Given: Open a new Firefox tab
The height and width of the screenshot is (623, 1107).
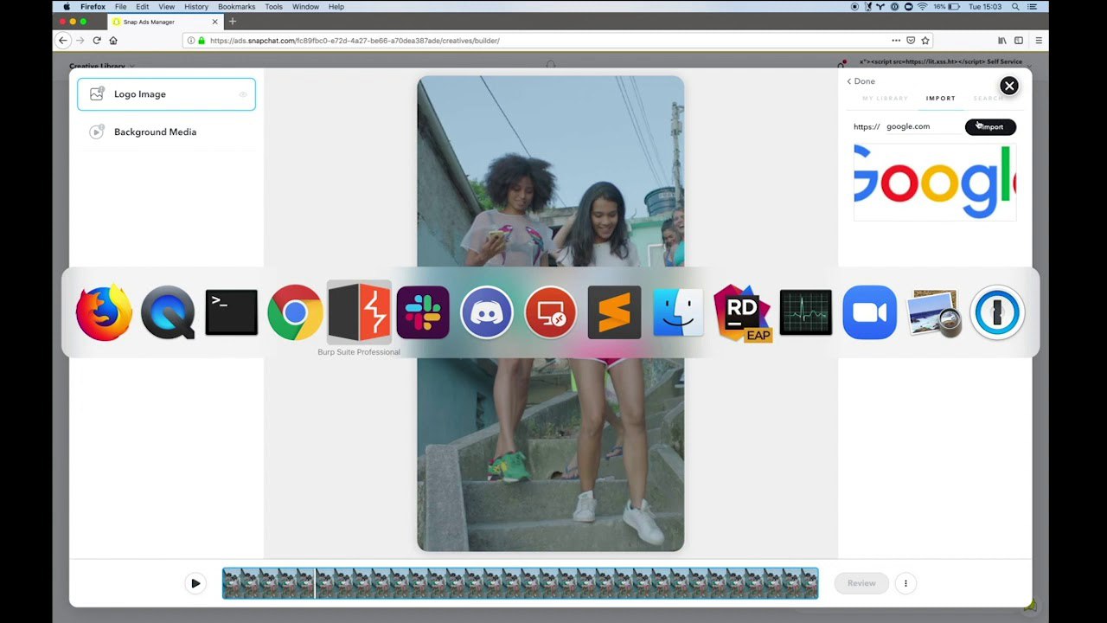Looking at the screenshot, I should click(232, 22).
